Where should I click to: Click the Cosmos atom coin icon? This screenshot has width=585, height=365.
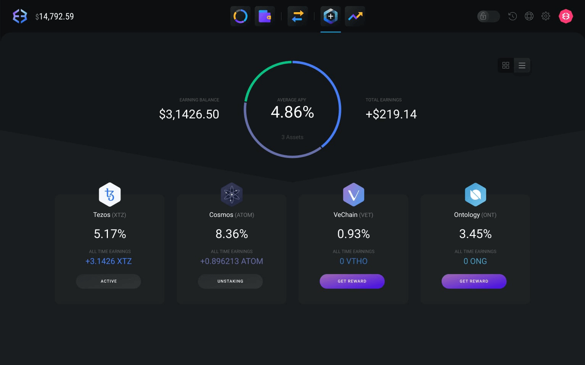[231, 194]
